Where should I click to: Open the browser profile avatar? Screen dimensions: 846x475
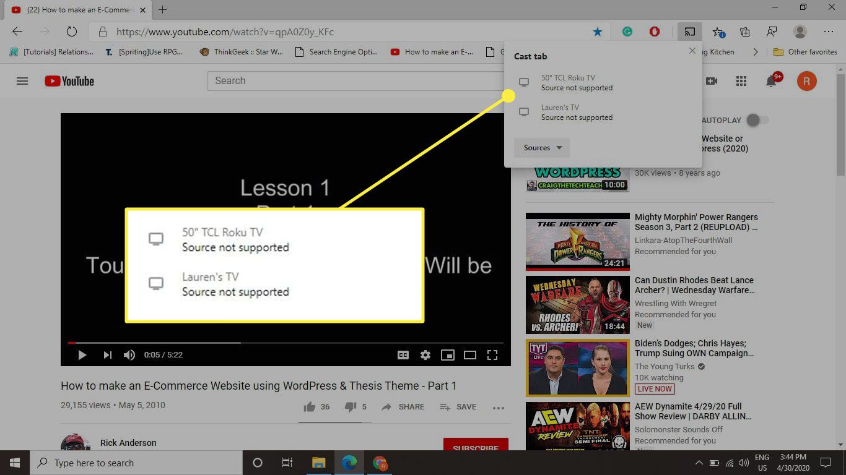tap(800, 32)
